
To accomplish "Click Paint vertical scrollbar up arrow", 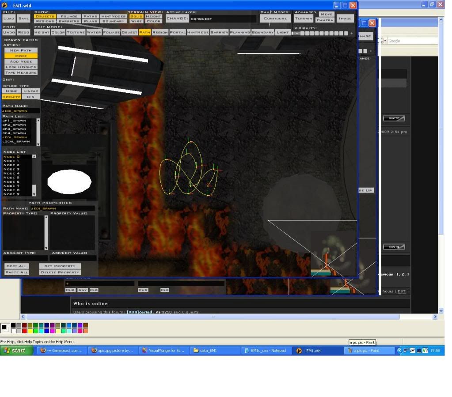I will pyautogui.click(x=441, y=19).
